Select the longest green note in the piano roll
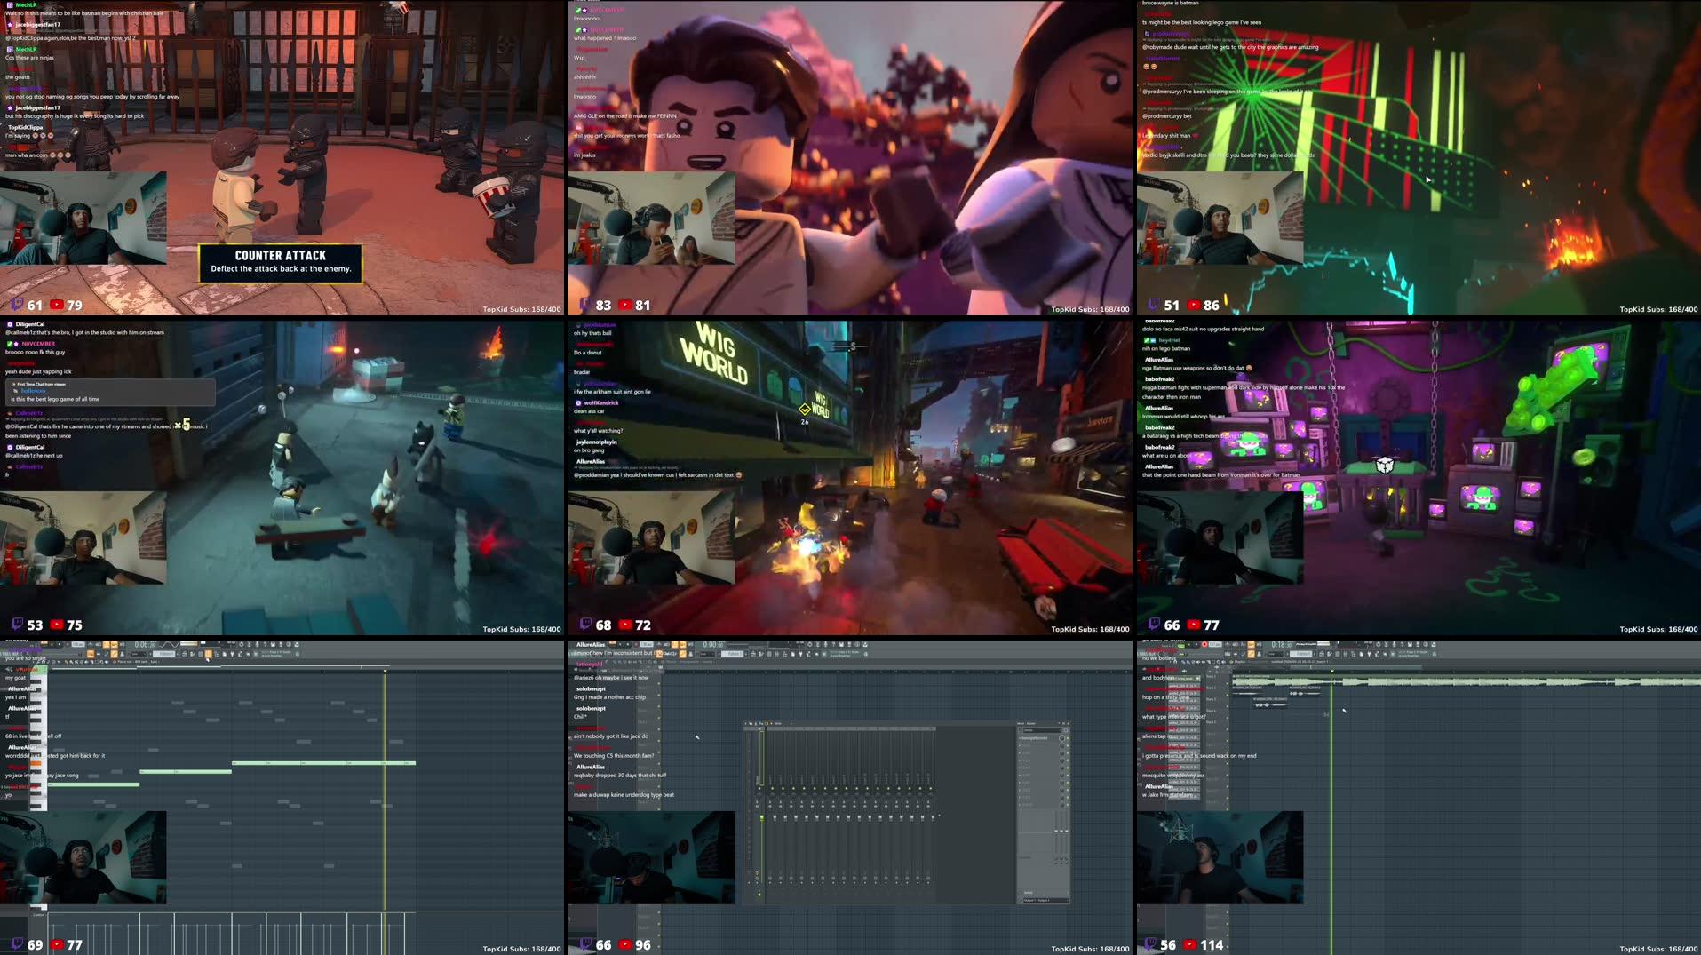Image resolution: width=1701 pixels, height=955 pixels. click(323, 762)
